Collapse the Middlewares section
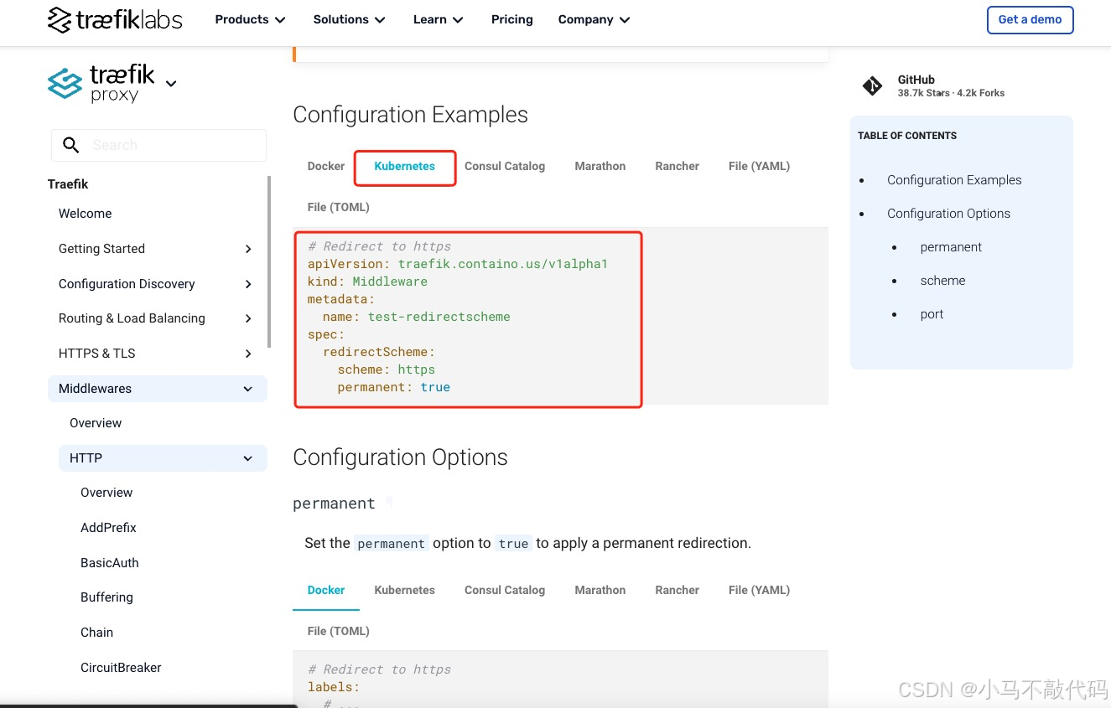Image resolution: width=1111 pixels, height=708 pixels. [247, 389]
